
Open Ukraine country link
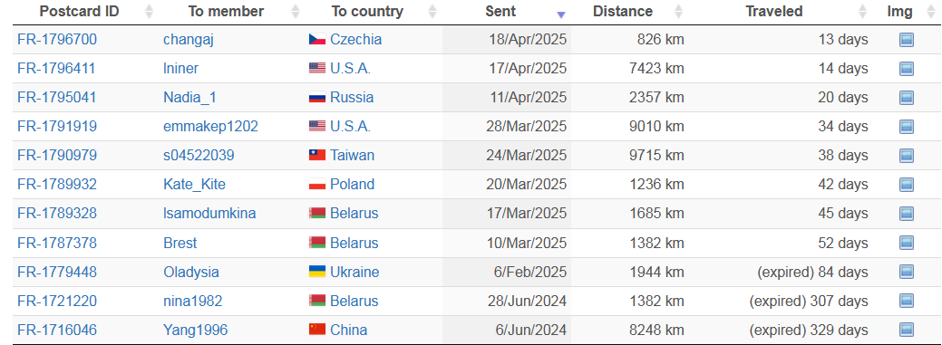(354, 272)
